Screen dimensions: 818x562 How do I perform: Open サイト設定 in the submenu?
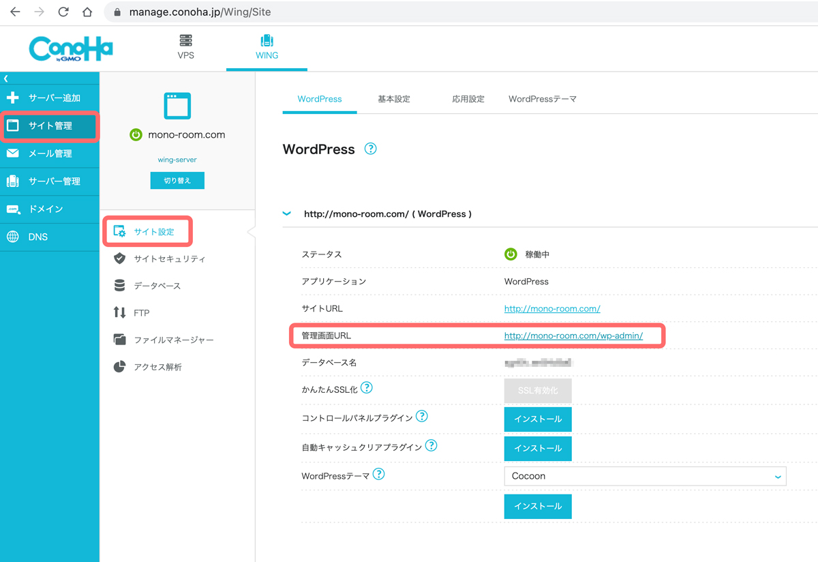153,232
